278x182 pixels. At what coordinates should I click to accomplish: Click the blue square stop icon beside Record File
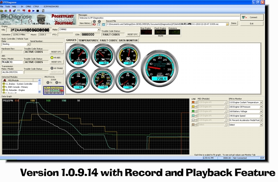click(x=103, y=24)
